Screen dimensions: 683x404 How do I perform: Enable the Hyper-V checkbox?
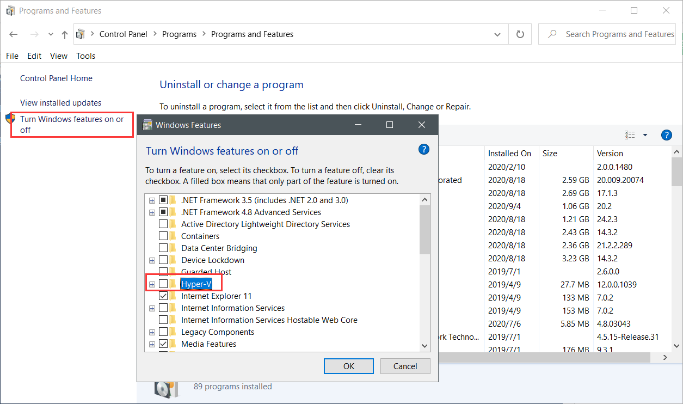click(x=163, y=284)
